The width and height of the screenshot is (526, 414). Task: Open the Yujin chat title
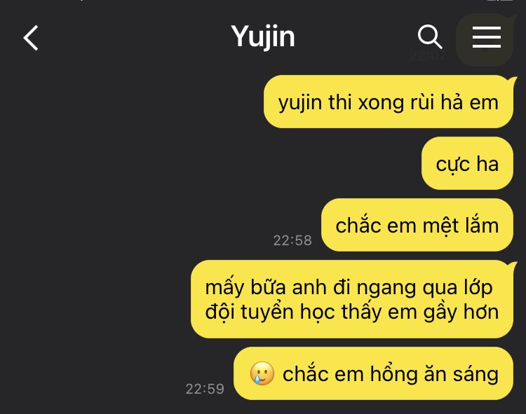263,37
